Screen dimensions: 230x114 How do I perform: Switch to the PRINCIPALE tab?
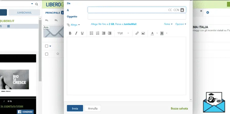coord(53,13)
